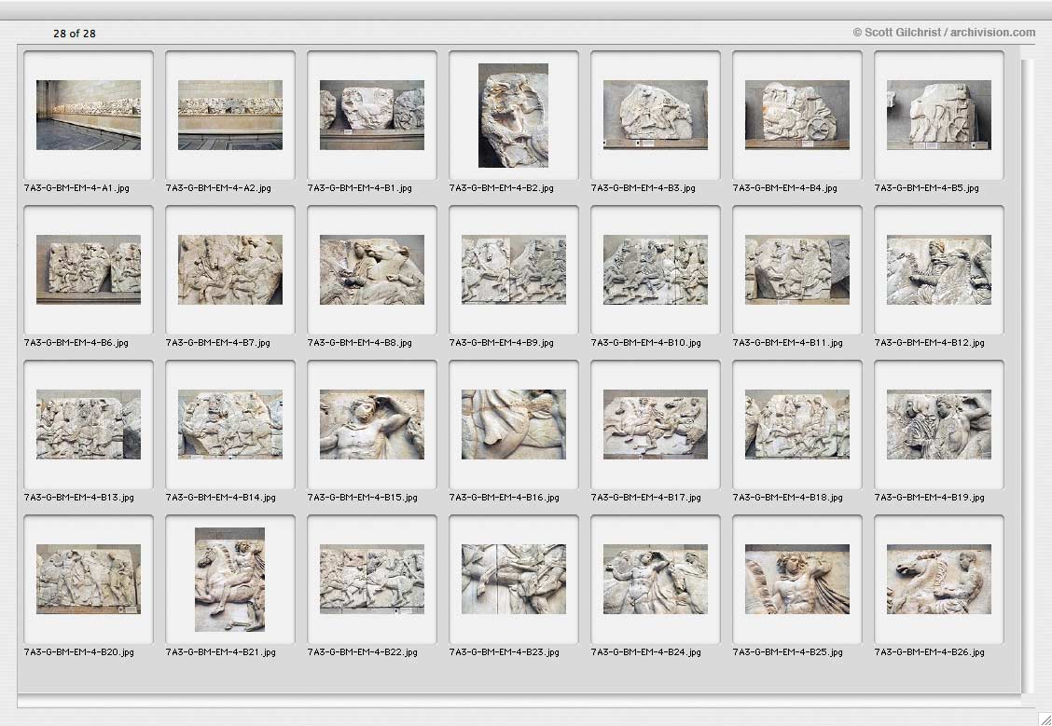
Task: Select thumbnail 7A3-G-BM-EM-4-B7.jpg
Action: click(230, 269)
